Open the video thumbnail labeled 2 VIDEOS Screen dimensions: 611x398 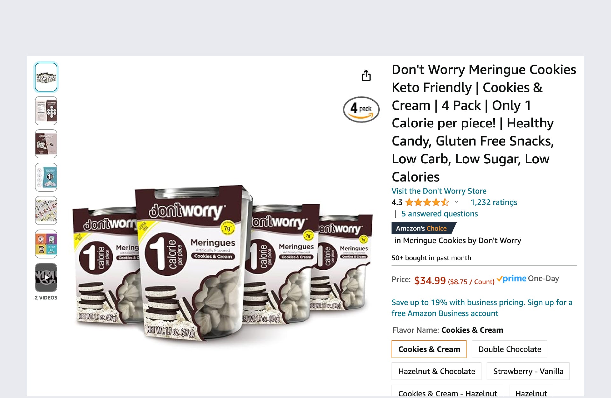pyautogui.click(x=46, y=277)
